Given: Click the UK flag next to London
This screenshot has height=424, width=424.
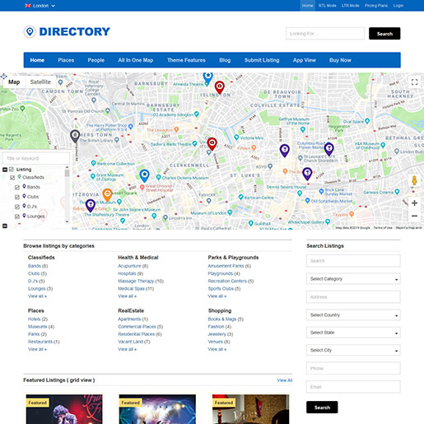Looking at the screenshot, I should point(28,6).
